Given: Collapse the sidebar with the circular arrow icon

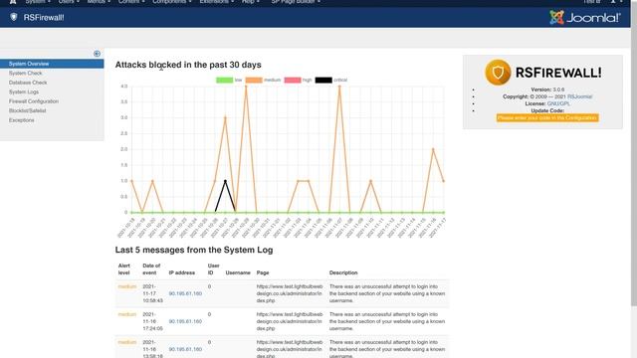Looking at the screenshot, I should 97,54.
